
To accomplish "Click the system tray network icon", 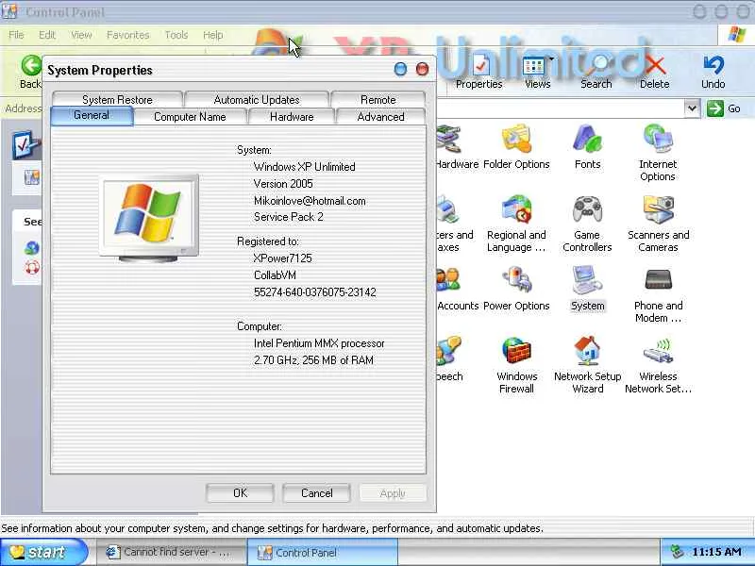I will [x=677, y=552].
